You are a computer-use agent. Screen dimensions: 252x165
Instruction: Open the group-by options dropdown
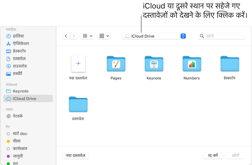(x=104, y=36)
